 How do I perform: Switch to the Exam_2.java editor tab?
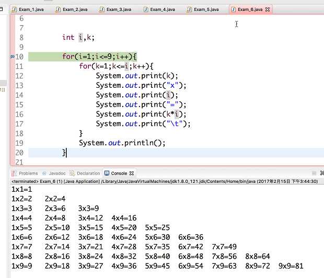72,9
